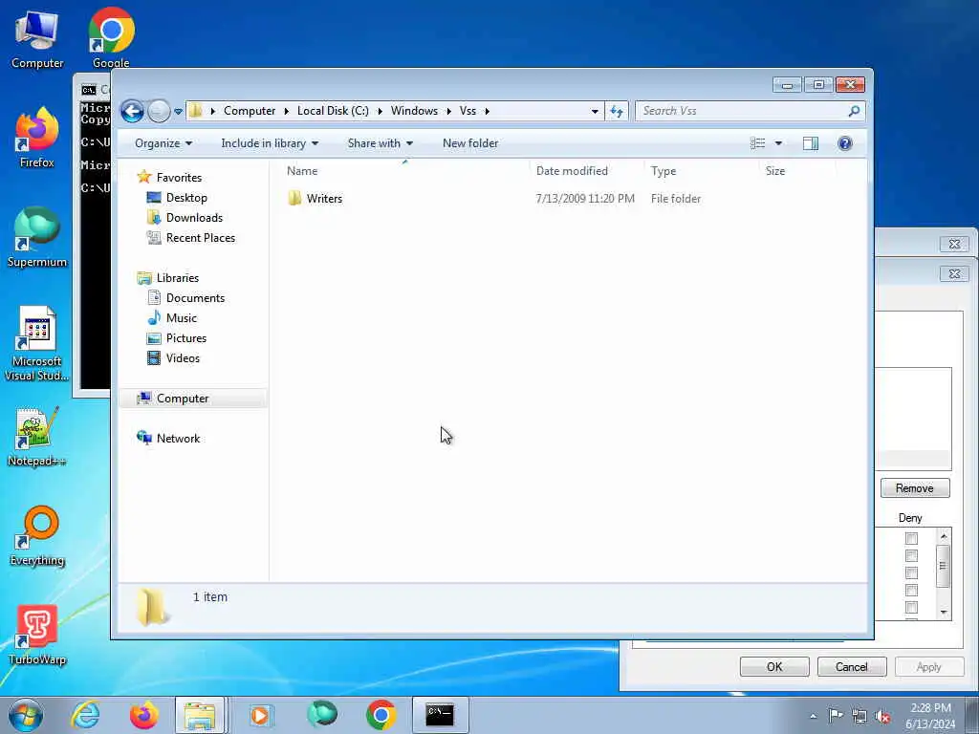The width and height of the screenshot is (979, 734).
Task: Open Recent Places
Action: pyautogui.click(x=201, y=237)
